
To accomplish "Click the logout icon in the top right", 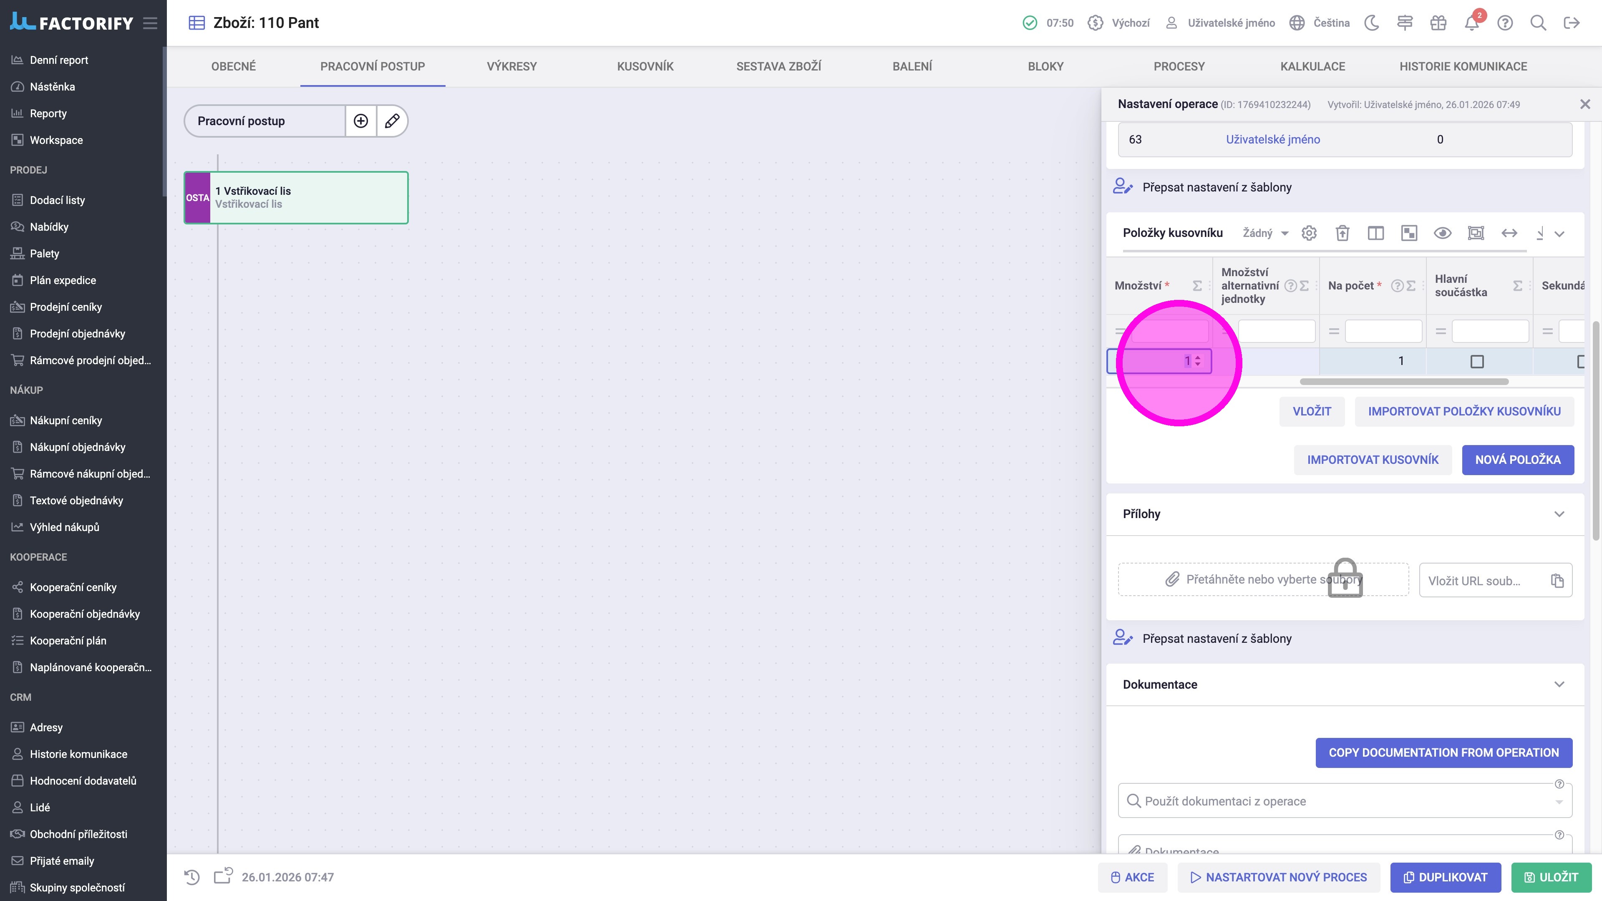I will [1572, 23].
